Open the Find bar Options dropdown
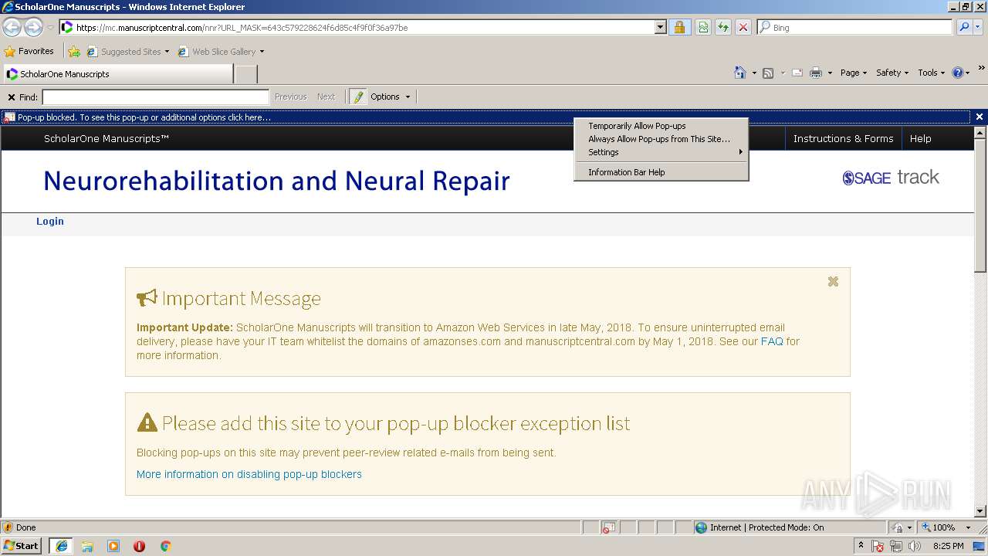Image resolution: width=988 pixels, height=556 pixels. [x=390, y=97]
